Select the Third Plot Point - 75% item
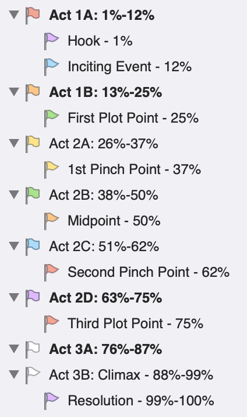Image resolution: width=247 pixels, height=417 pixels. coord(136,324)
